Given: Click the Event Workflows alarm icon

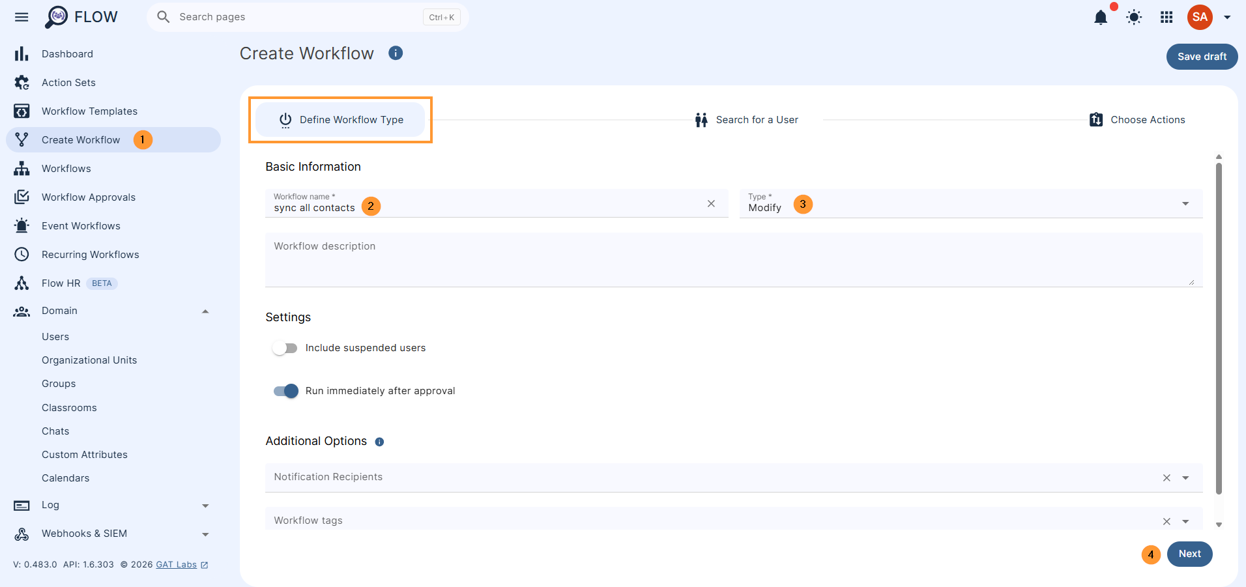Looking at the screenshot, I should tap(22, 225).
